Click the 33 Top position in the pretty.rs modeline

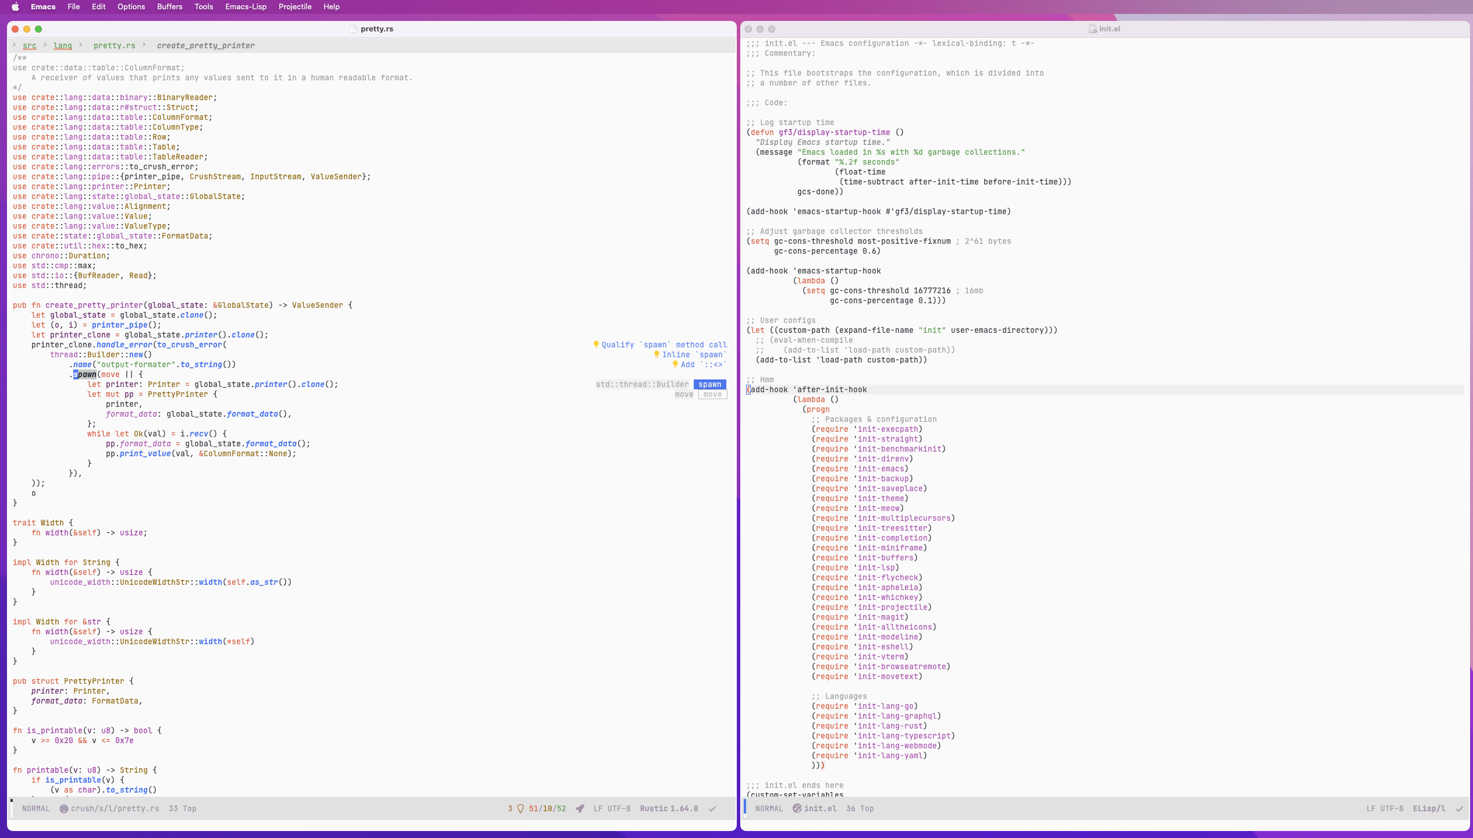[182, 809]
